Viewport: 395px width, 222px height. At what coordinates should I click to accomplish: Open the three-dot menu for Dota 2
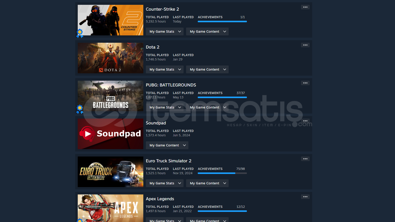click(x=305, y=45)
